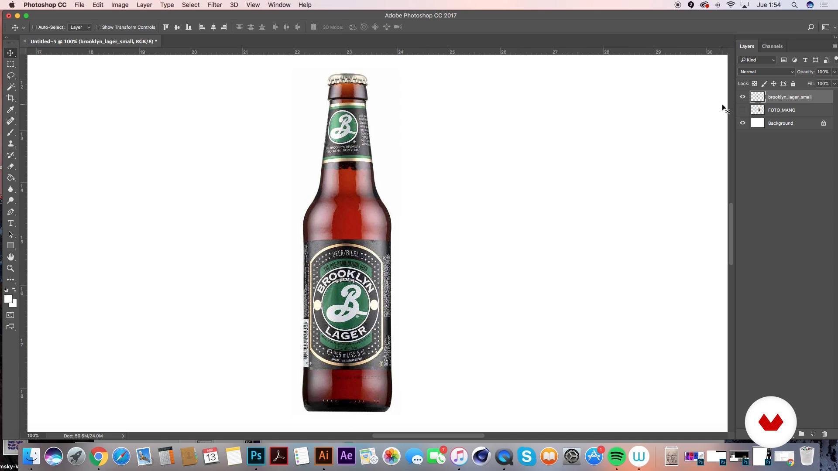Select the Brush tool
The width and height of the screenshot is (838, 471).
tap(10, 132)
